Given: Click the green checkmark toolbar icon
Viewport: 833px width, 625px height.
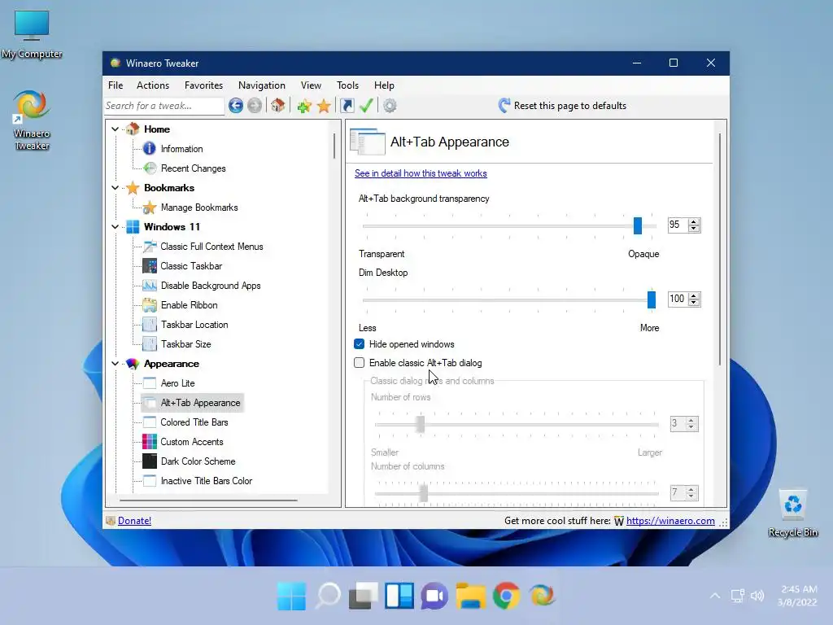Looking at the screenshot, I should point(366,105).
